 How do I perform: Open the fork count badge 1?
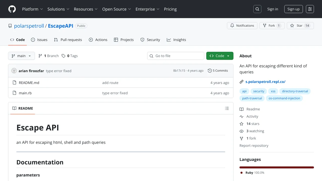coord(278,26)
